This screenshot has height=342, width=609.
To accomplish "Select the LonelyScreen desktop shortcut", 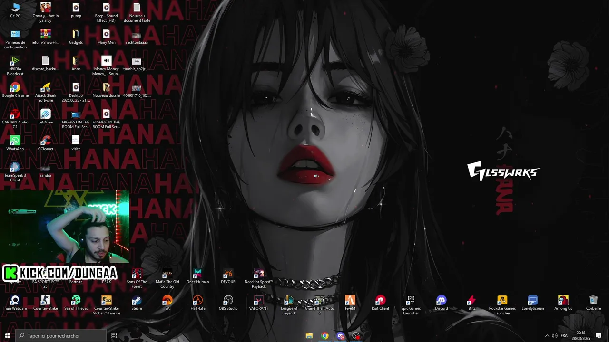I will point(533,303).
